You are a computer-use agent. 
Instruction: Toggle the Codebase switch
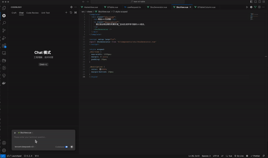pyautogui.click(x=66, y=147)
